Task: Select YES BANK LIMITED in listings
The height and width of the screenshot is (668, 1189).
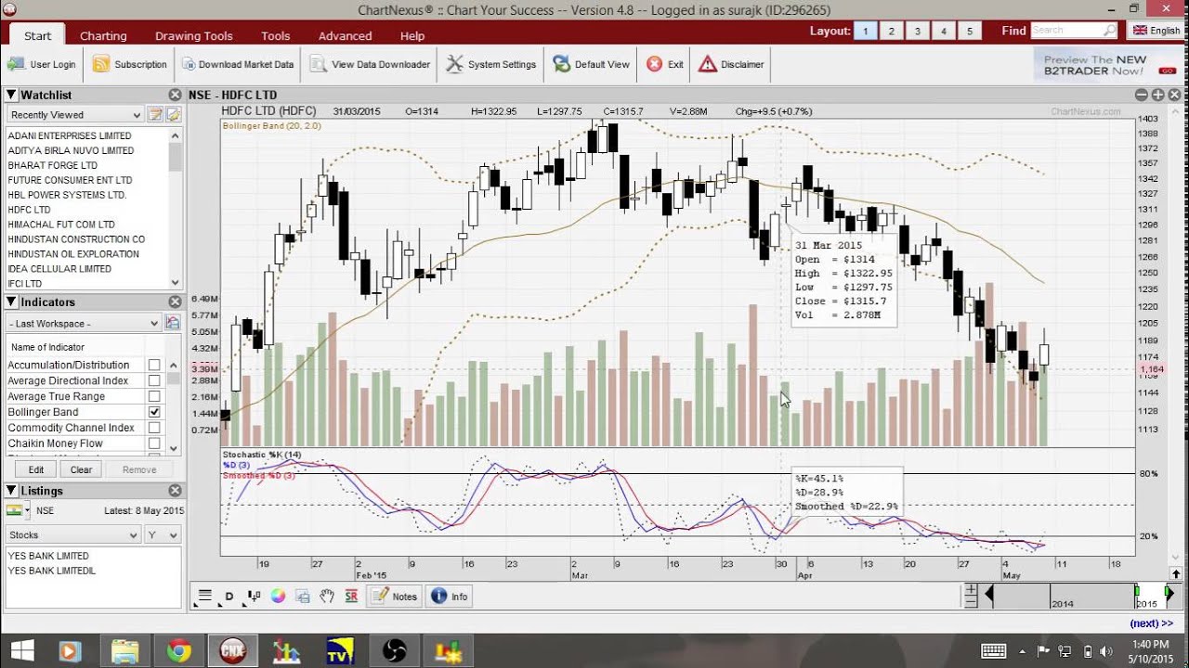Action: [x=48, y=556]
